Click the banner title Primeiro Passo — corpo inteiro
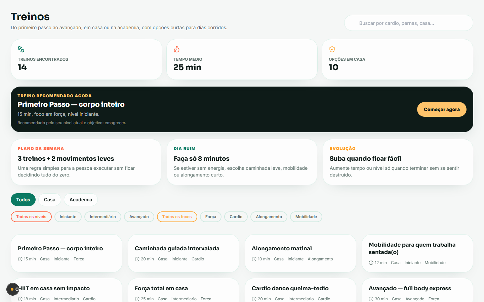This screenshot has height=302, width=484. (x=71, y=104)
